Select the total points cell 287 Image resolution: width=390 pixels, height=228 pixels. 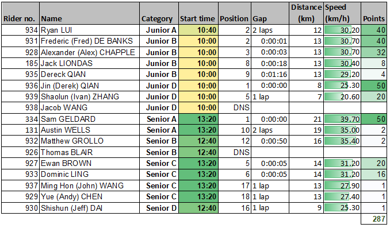(374, 219)
